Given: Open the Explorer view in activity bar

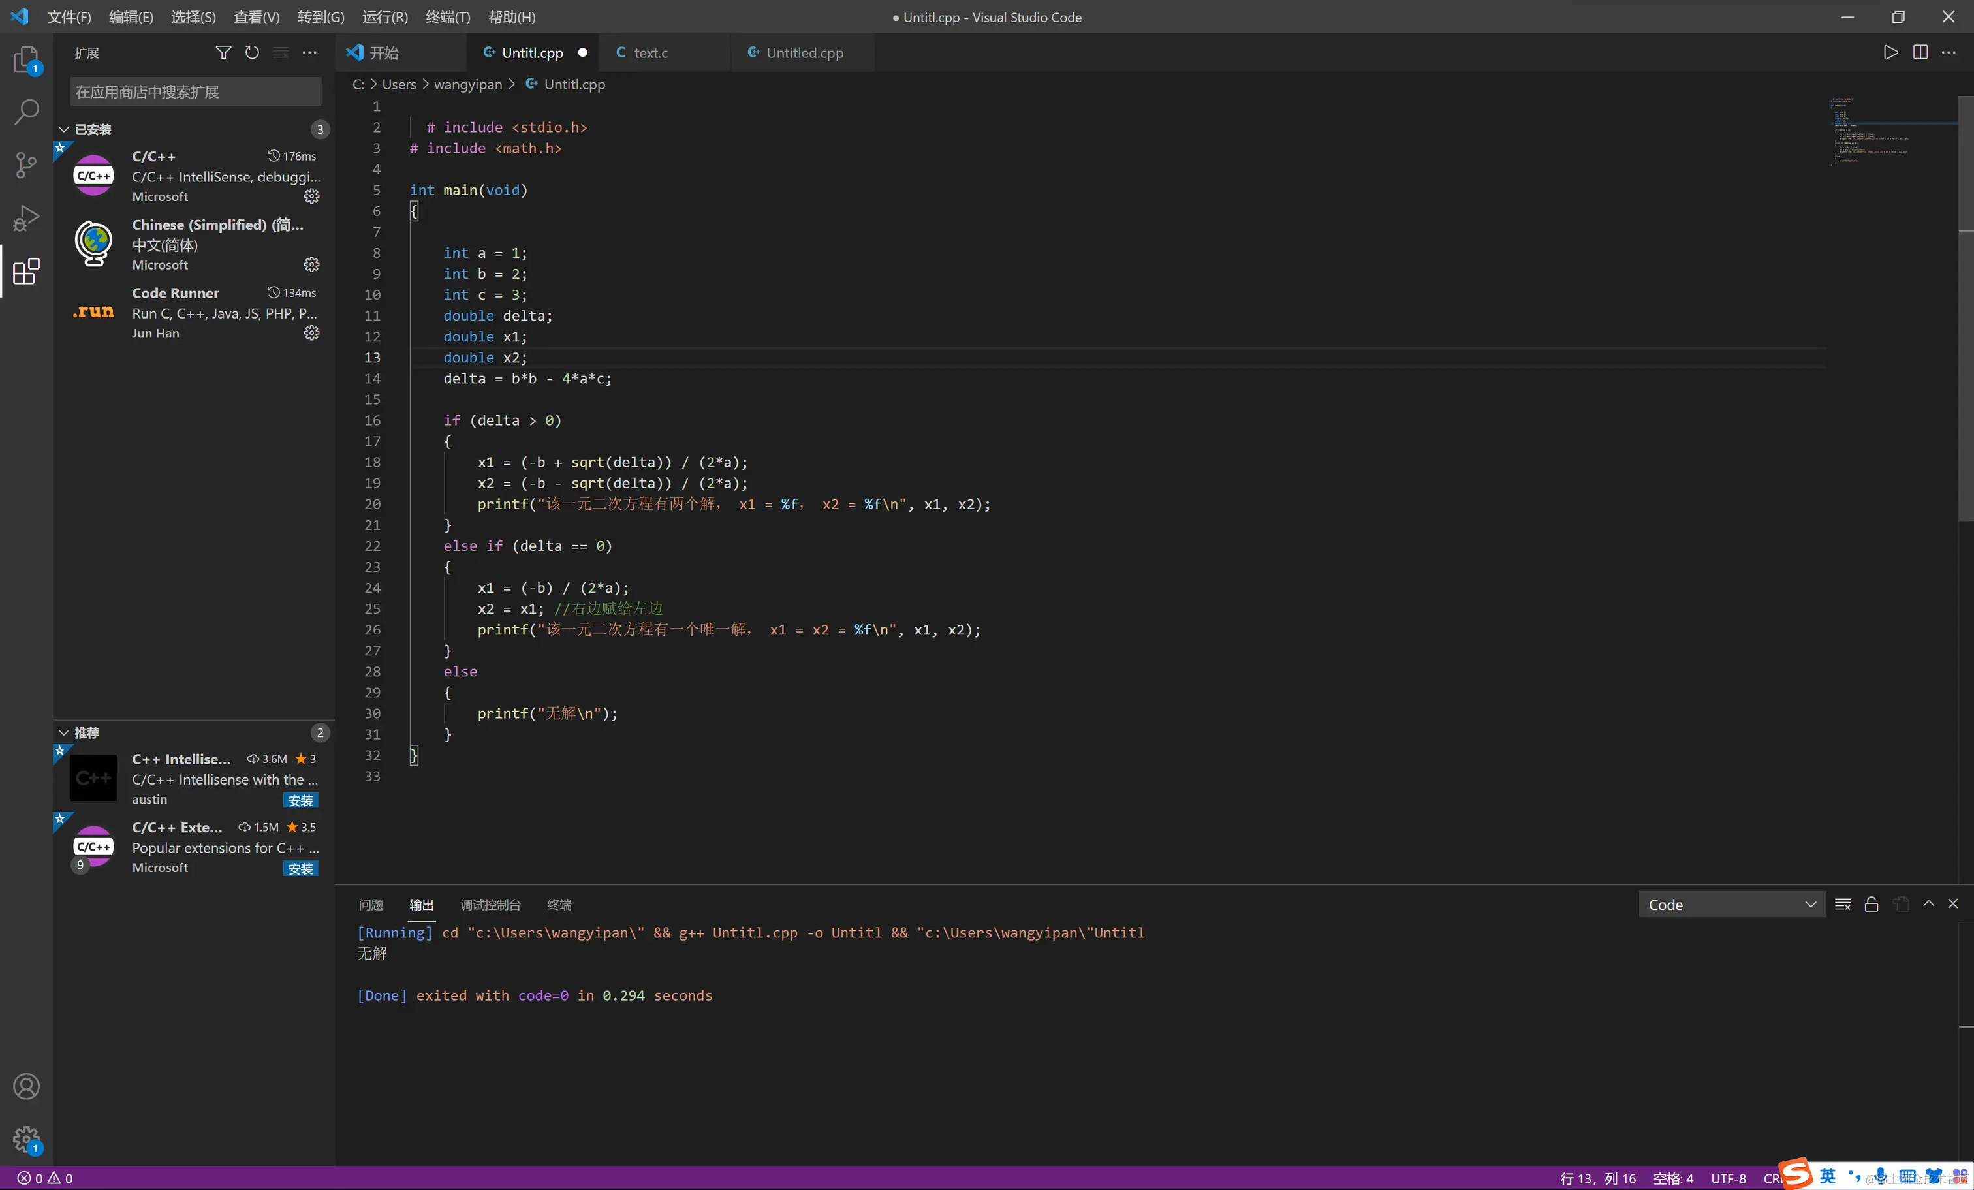Looking at the screenshot, I should (x=25, y=59).
